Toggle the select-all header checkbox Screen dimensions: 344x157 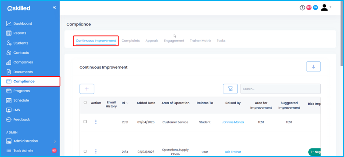point(85,103)
